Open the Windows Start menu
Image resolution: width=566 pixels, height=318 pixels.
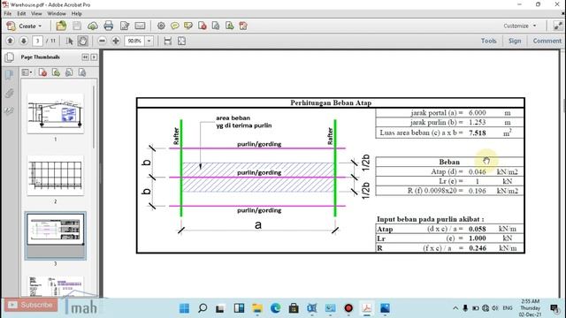click(x=185, y=308)
